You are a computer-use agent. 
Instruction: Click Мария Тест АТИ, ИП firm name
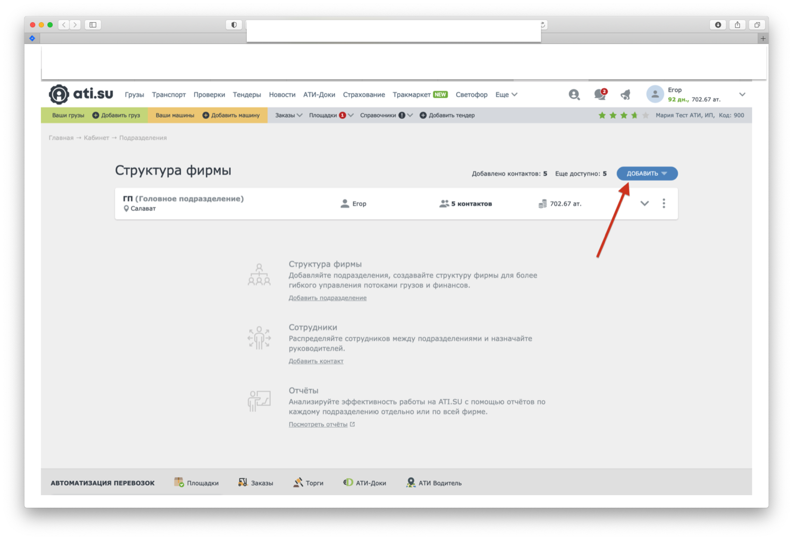coord(684,115)
